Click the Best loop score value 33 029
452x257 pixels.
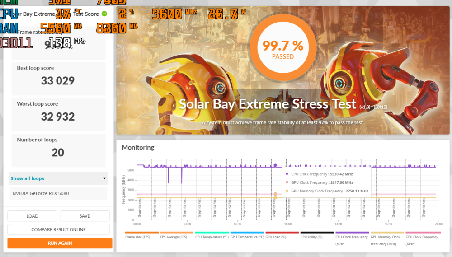tap(58, 81)
